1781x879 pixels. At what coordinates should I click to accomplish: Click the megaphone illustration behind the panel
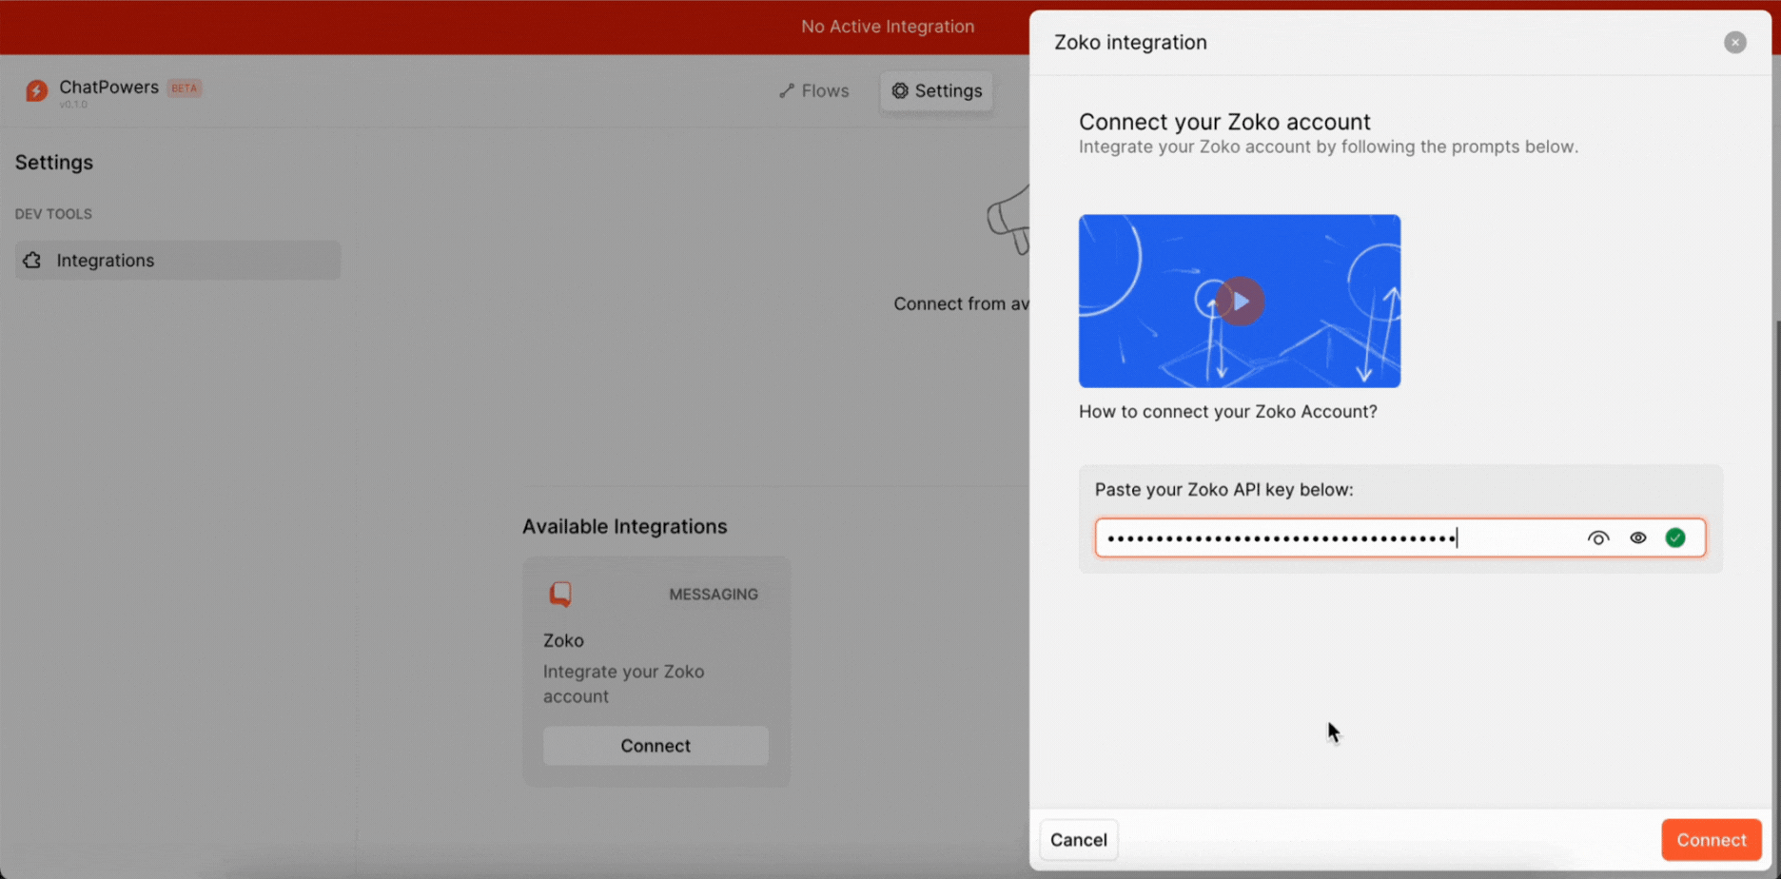click(1008, 219)
